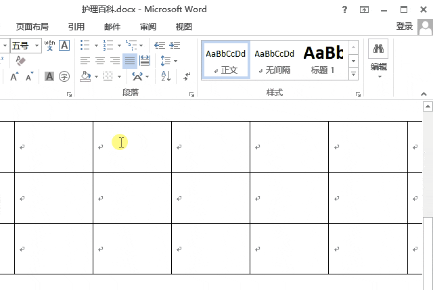The width and height of the screenshot is (433, 290).
Task: Click the enclosed character 字 icon
Action: click(x=64, y=76)
